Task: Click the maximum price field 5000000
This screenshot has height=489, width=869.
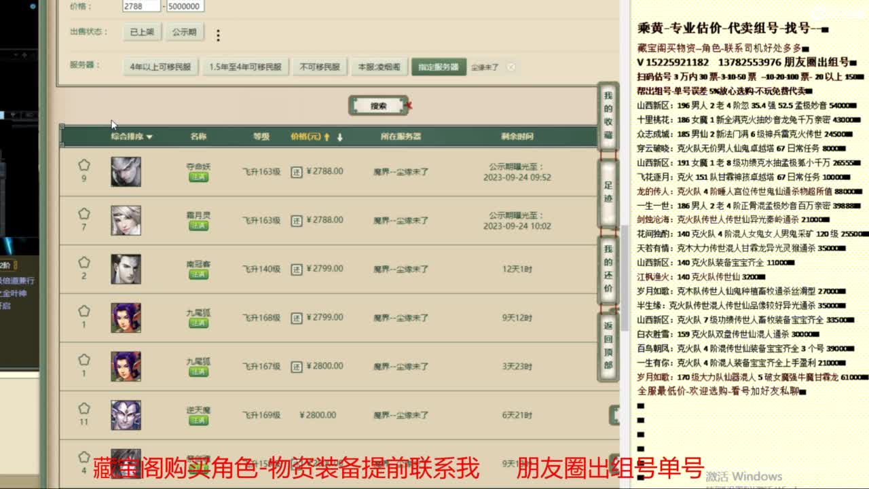Action: (185, 6)
